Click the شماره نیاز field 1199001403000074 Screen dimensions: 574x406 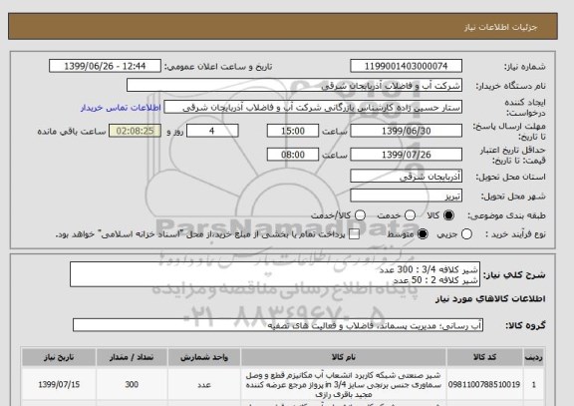coord(406,66)
